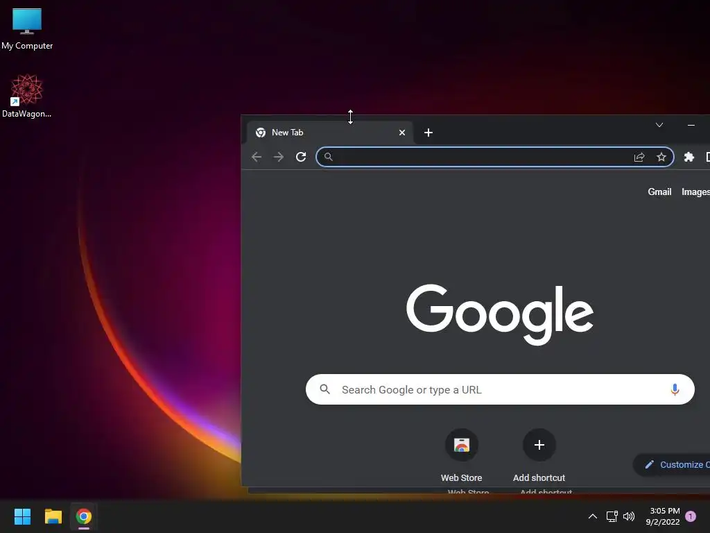The image size is (710, 533).
Task: Click the Chrome taskbar icon
Action: tap(84, 516)
